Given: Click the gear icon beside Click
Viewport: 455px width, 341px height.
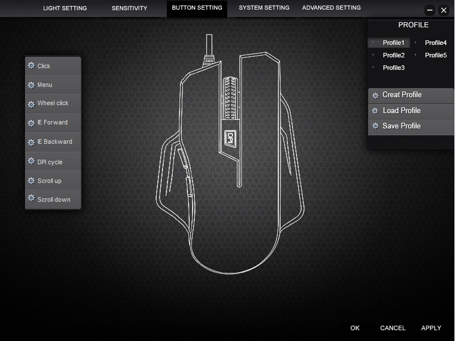Looking at the screenshot, I should click(31, 66).
